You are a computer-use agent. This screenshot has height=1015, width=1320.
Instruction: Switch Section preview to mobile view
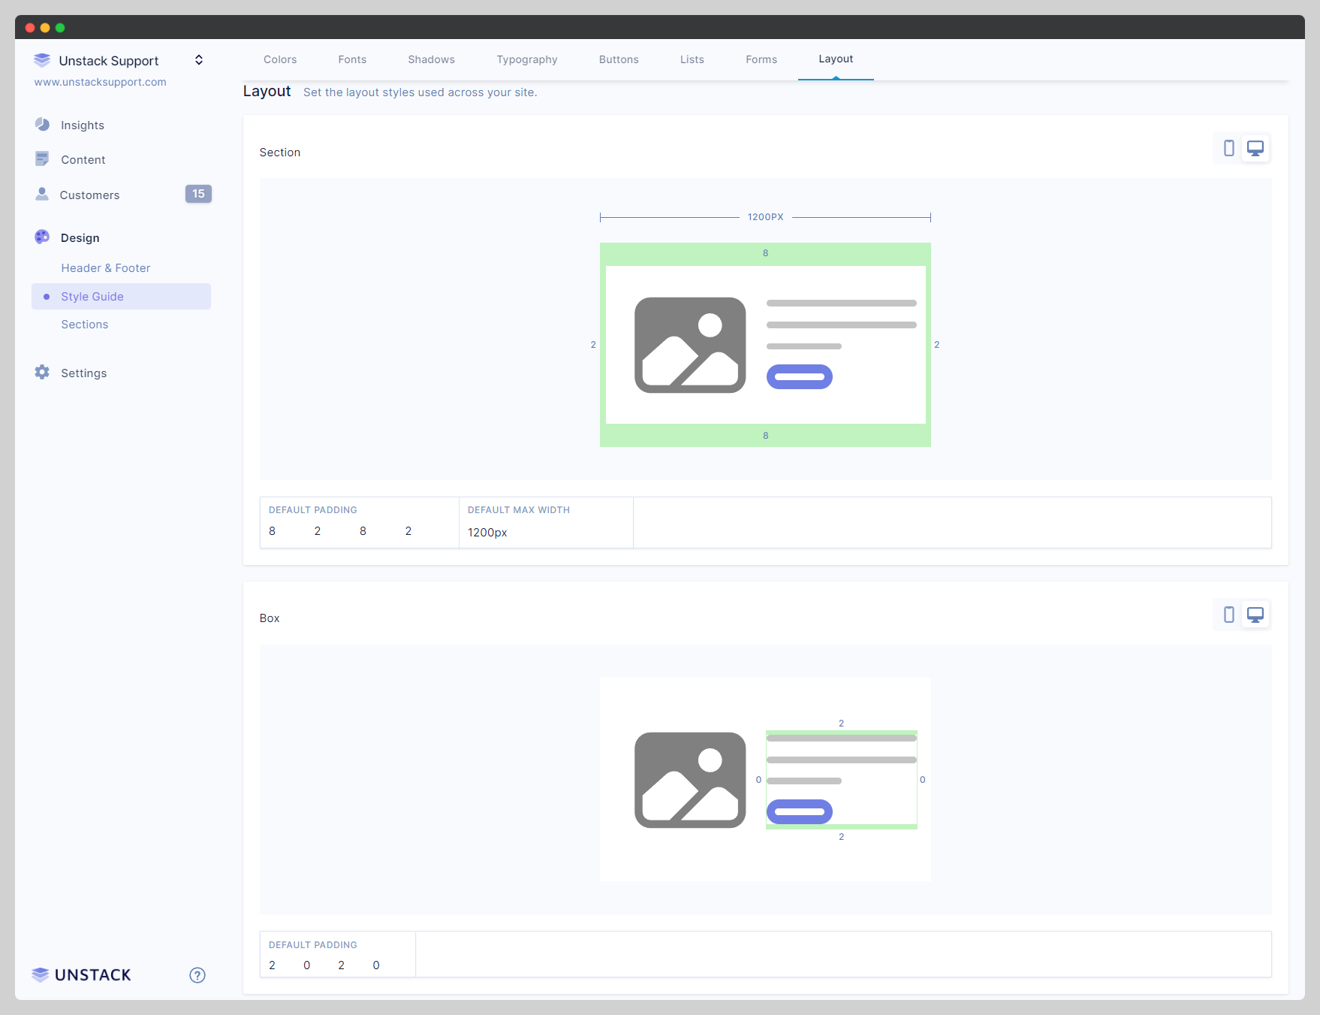pos(1228,149)
